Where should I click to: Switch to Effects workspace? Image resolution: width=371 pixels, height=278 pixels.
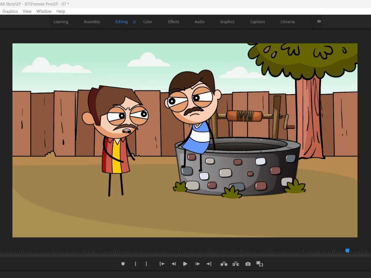tap(173, 22)
